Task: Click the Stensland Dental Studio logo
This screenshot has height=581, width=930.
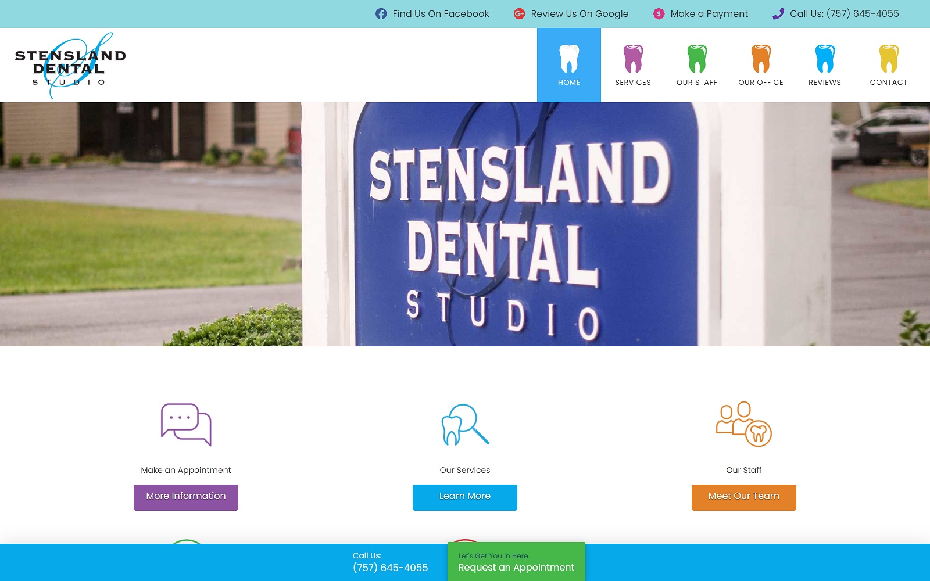Action: click(70, 66)
